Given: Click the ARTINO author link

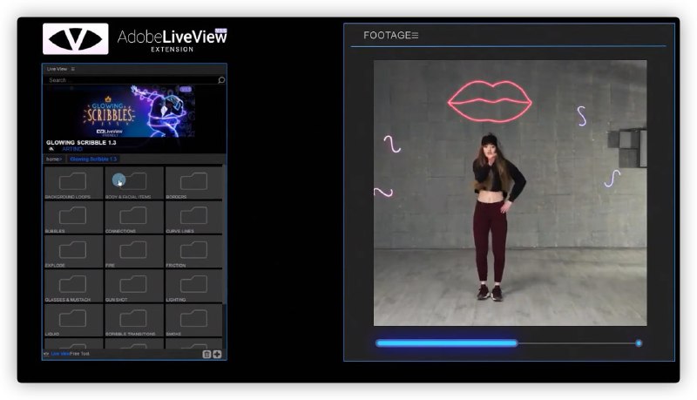Looking at the screenshot, I should click(x=72, y=149).
